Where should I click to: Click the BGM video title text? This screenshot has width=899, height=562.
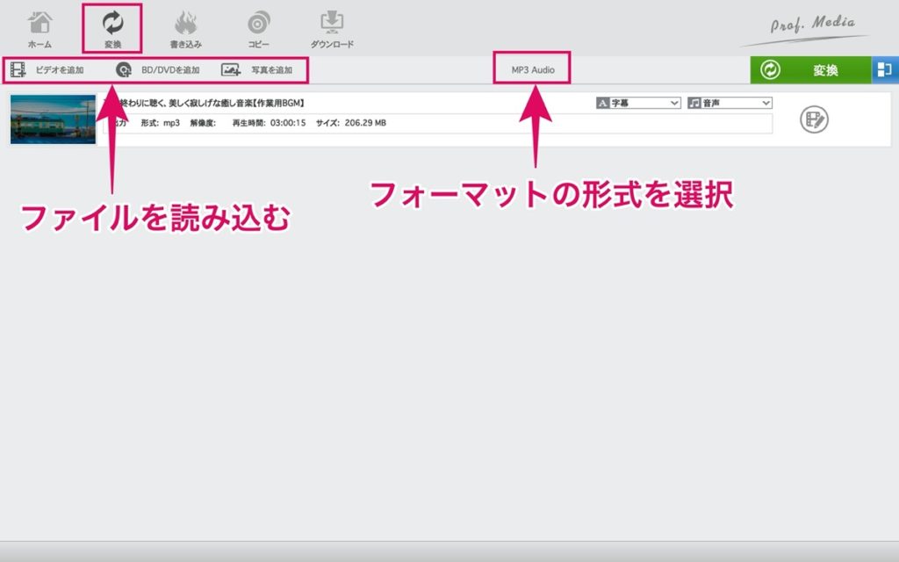pyautogui.click(x=204, y=104)
